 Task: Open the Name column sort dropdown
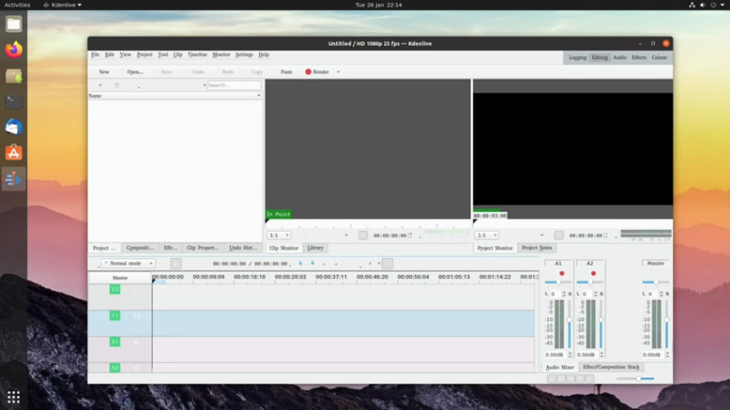pos(259,95)
